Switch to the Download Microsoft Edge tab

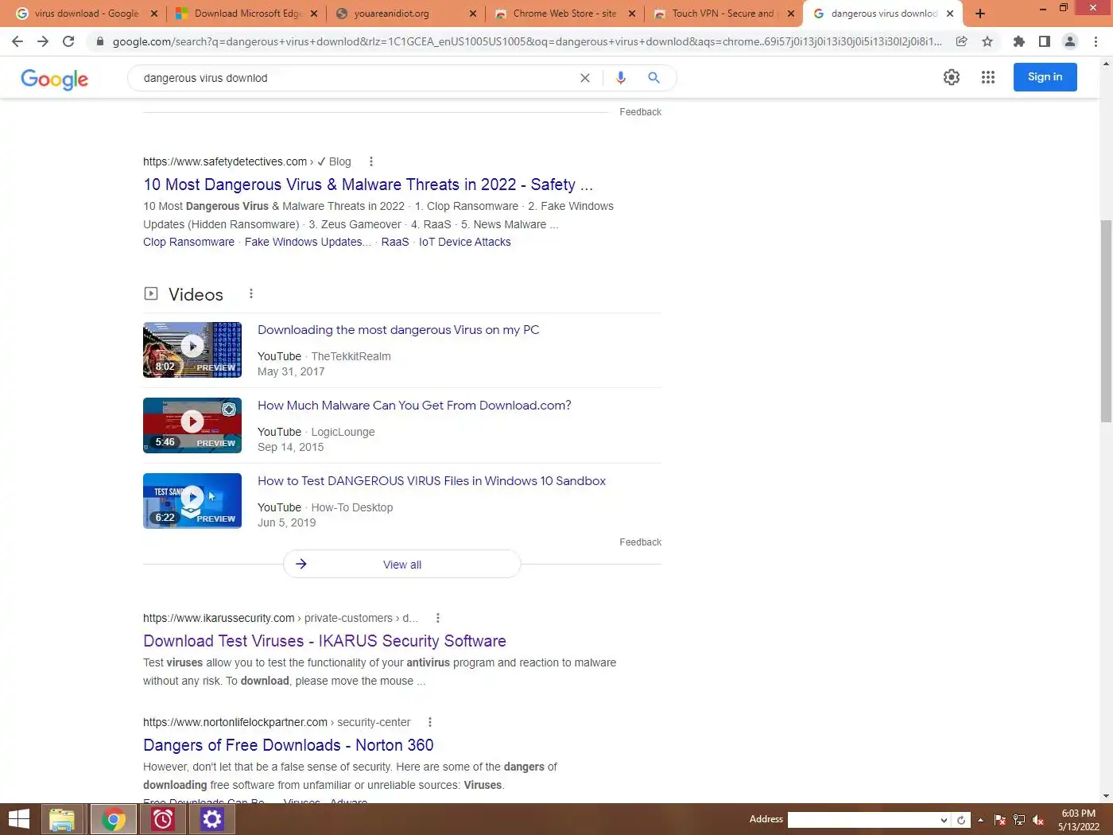[x=247, y=14]
